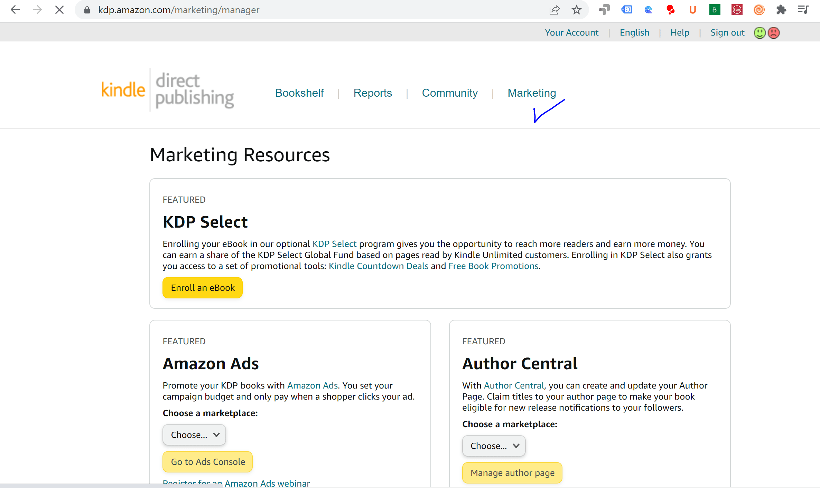Open Kindle Countdown Deals link
Viewport: 820px width, 488px height.
(x=379, y=266)
